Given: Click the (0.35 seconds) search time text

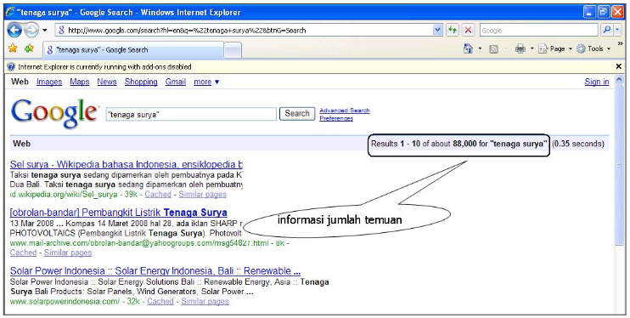Looking at the screenshot, I should click(578, 144).
